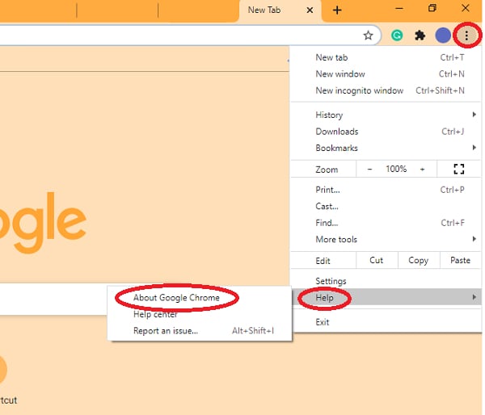Image resolution: width=485 pixels, height=415 pixels.
Task: Increase zoom with the plus button
Action: click(422, 169)
